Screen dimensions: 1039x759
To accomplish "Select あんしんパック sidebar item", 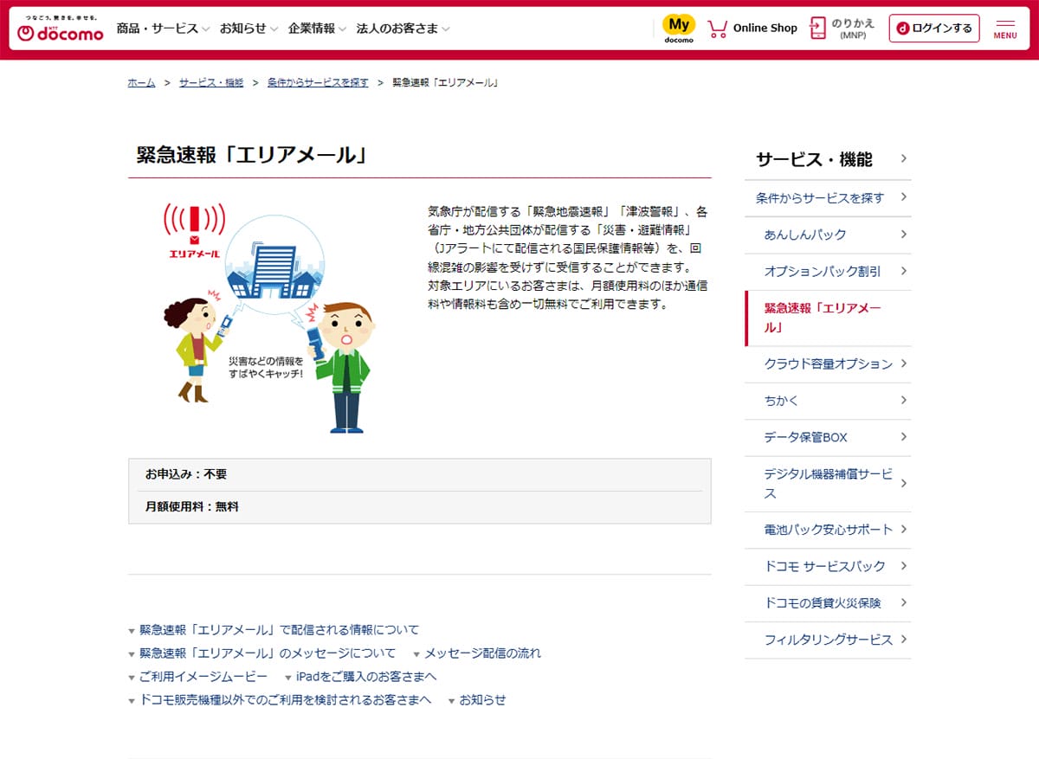I will (x=828, y=235).
